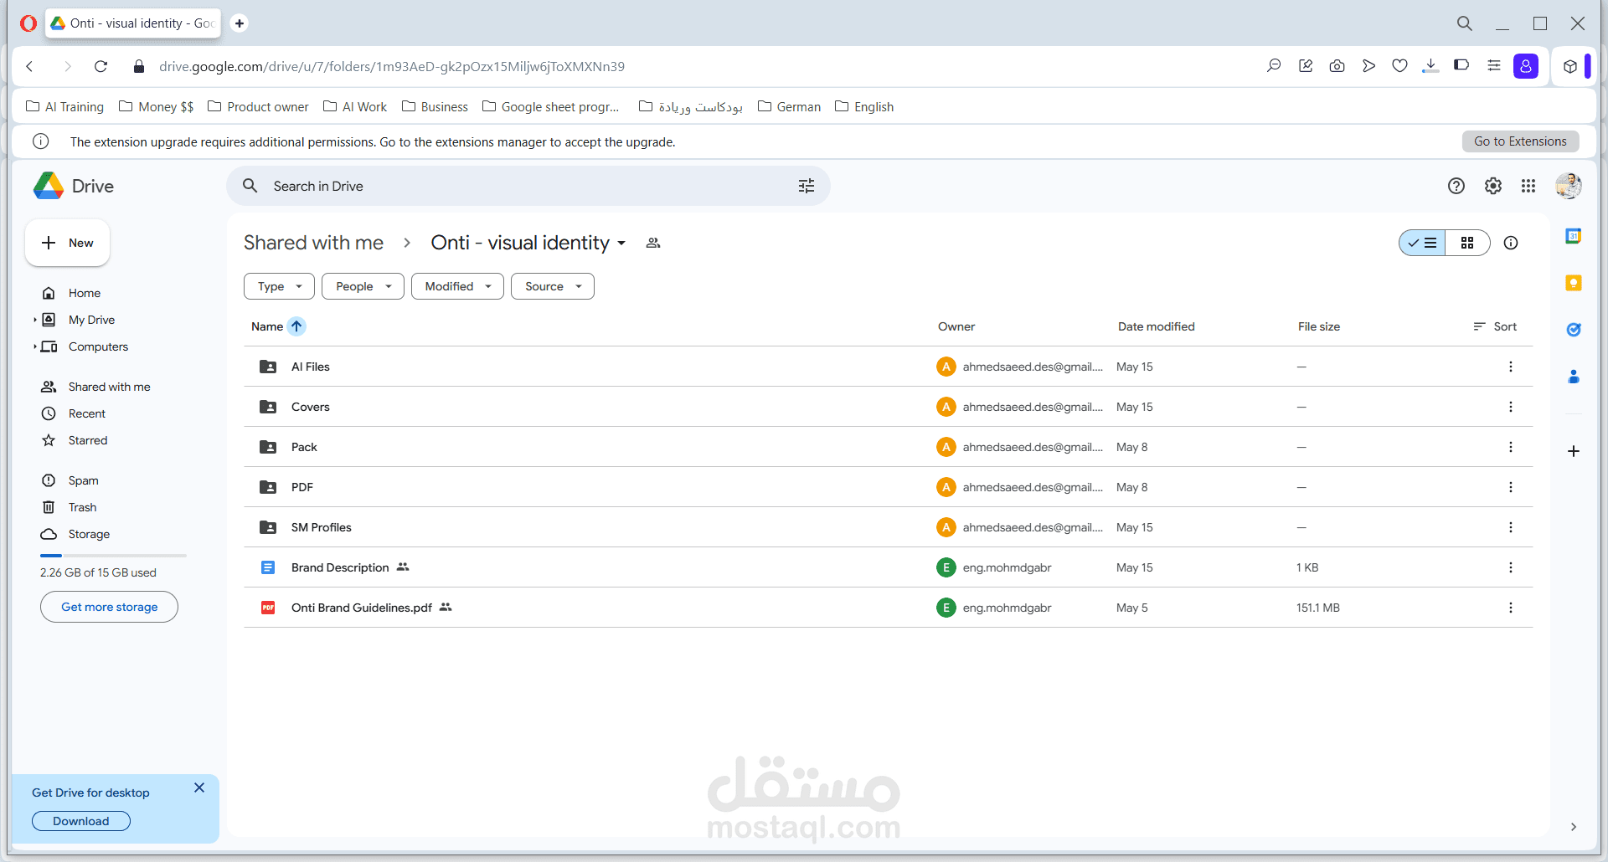Screen dimensions: 1608x862
Task: Switch to grid layout view
Action: [x=1467, y=243]
